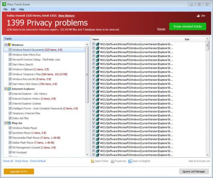Toggle Adobe Flash Player checkbox

tap(10, 143)
